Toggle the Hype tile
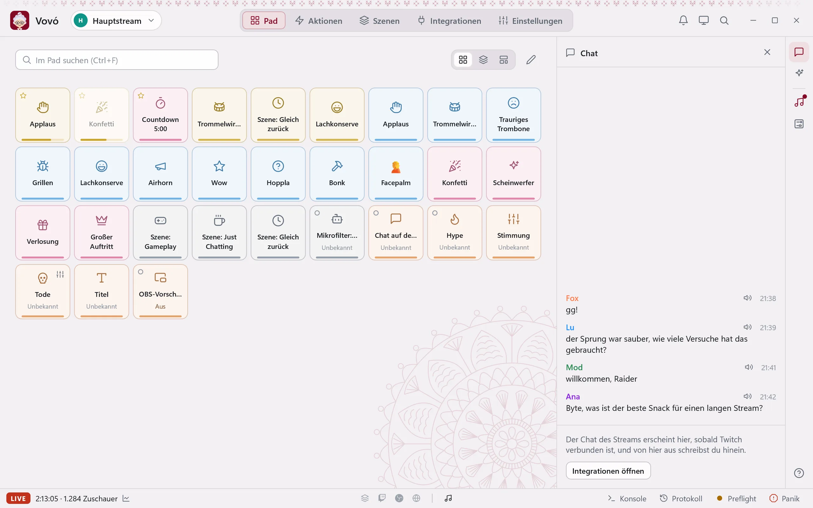This screenshot has height=508, width=813. point(454,233)
